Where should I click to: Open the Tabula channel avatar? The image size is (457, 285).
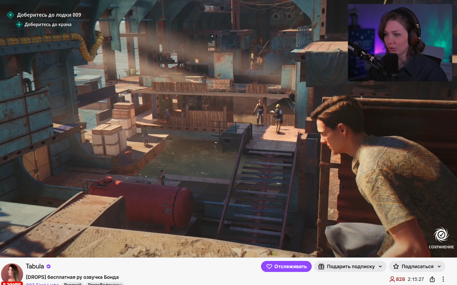(12, 274)
